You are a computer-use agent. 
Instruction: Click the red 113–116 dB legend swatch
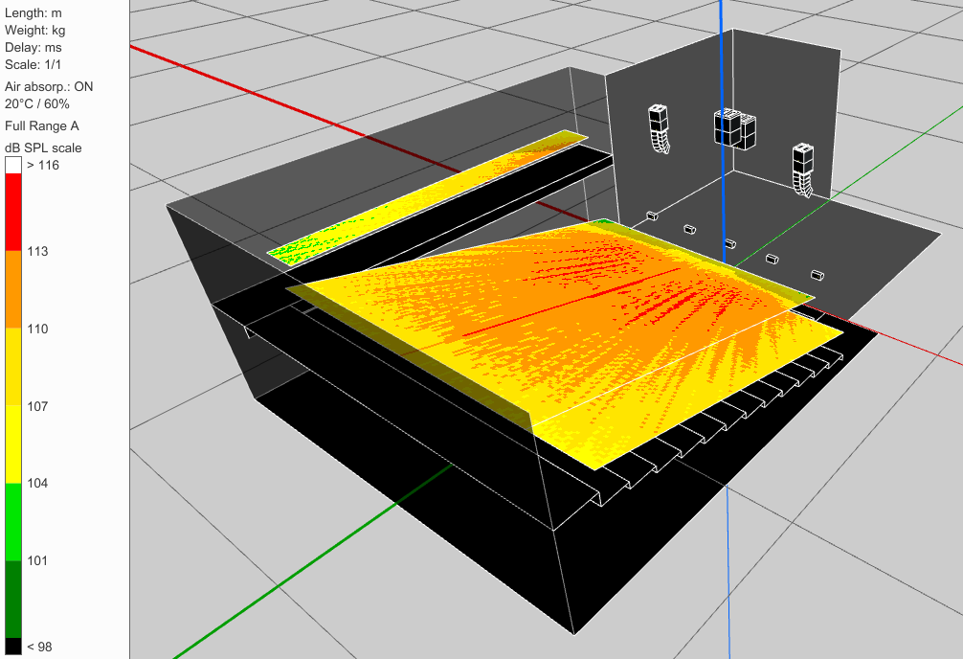12,213
